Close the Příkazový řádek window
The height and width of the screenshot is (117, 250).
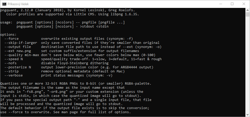[244, 4]
